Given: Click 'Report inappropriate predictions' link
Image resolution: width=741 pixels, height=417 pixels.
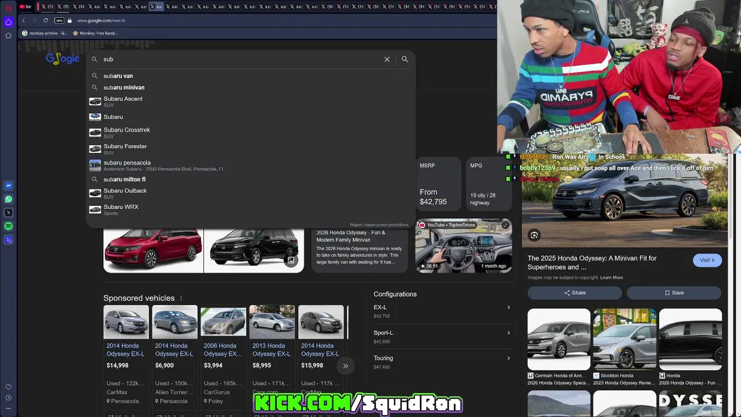Looking at the screenshot, I should (379, 225).
